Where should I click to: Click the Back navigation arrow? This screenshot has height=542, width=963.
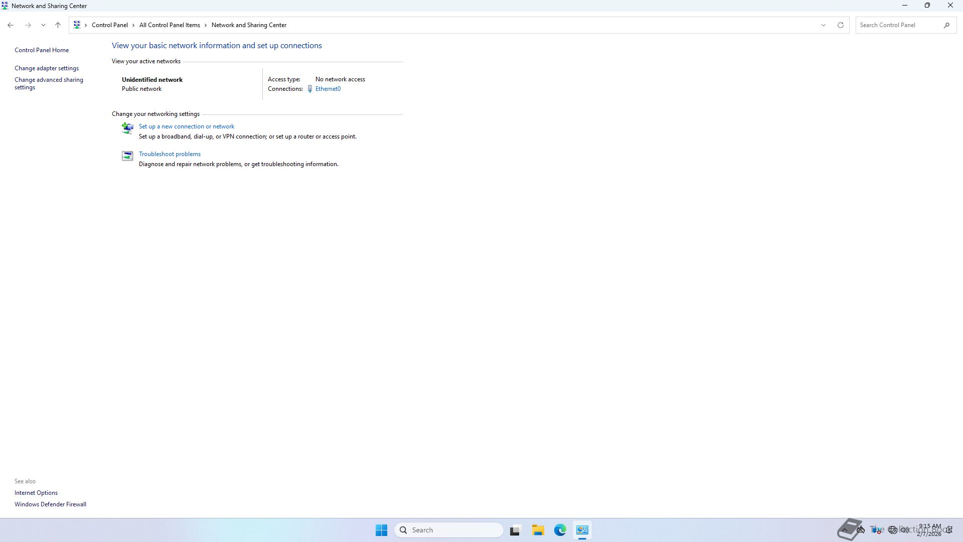tap(11, 25)
